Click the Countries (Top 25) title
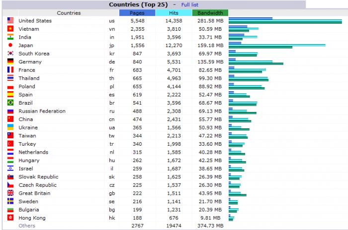The height and width of the screenshot is (230, 348). pos(138,4)
